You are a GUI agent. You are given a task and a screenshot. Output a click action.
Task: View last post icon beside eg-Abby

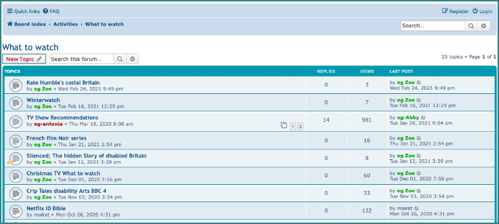point(424,118)
